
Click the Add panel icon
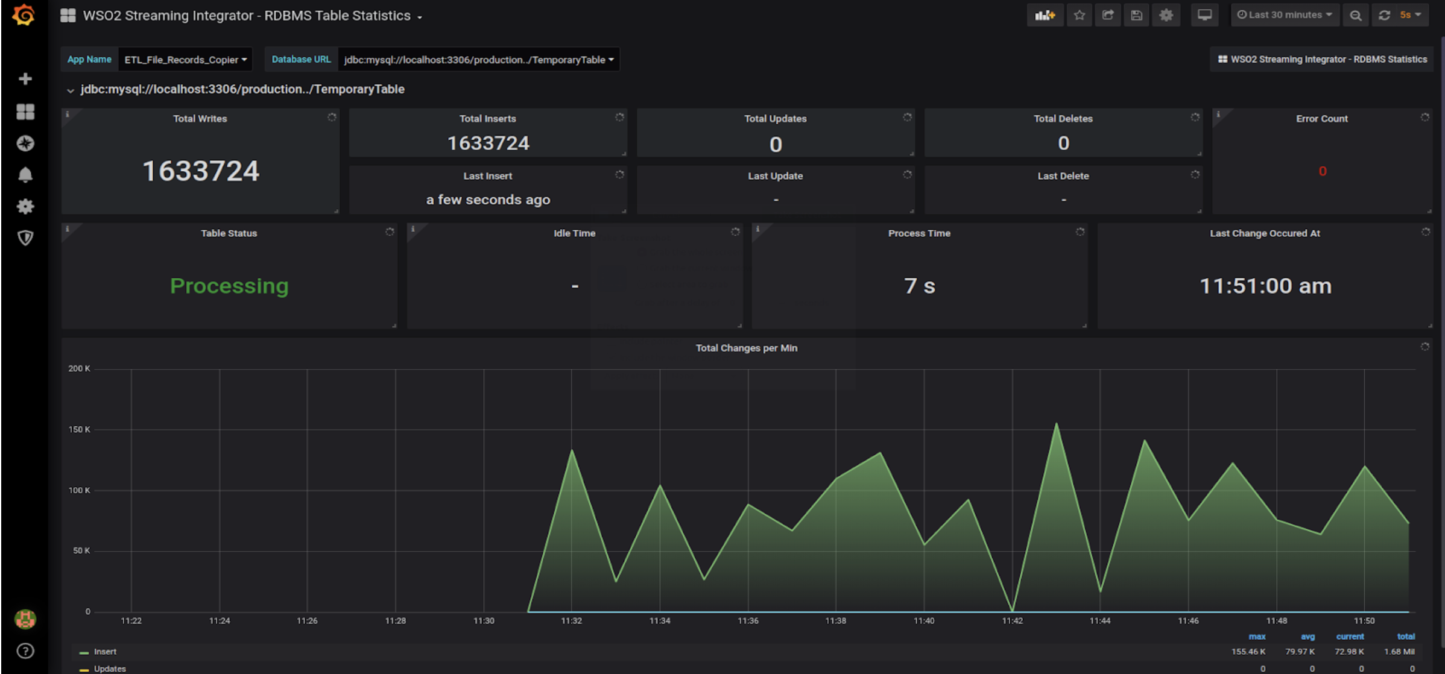(1045, 15)
